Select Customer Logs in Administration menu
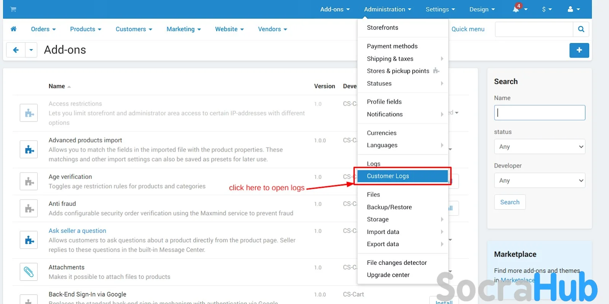The image size is (609, 304). pyautogui.click(x=388, y=176)
